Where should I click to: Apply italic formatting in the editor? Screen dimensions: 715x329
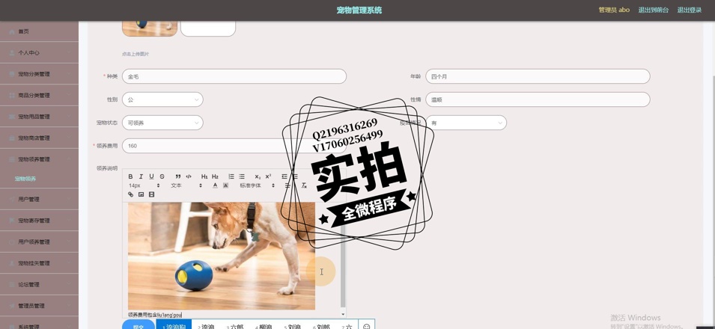coord(141,176)
